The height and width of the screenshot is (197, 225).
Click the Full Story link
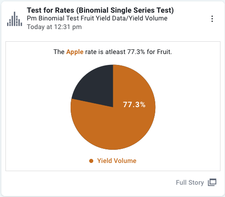click(190, 182)
